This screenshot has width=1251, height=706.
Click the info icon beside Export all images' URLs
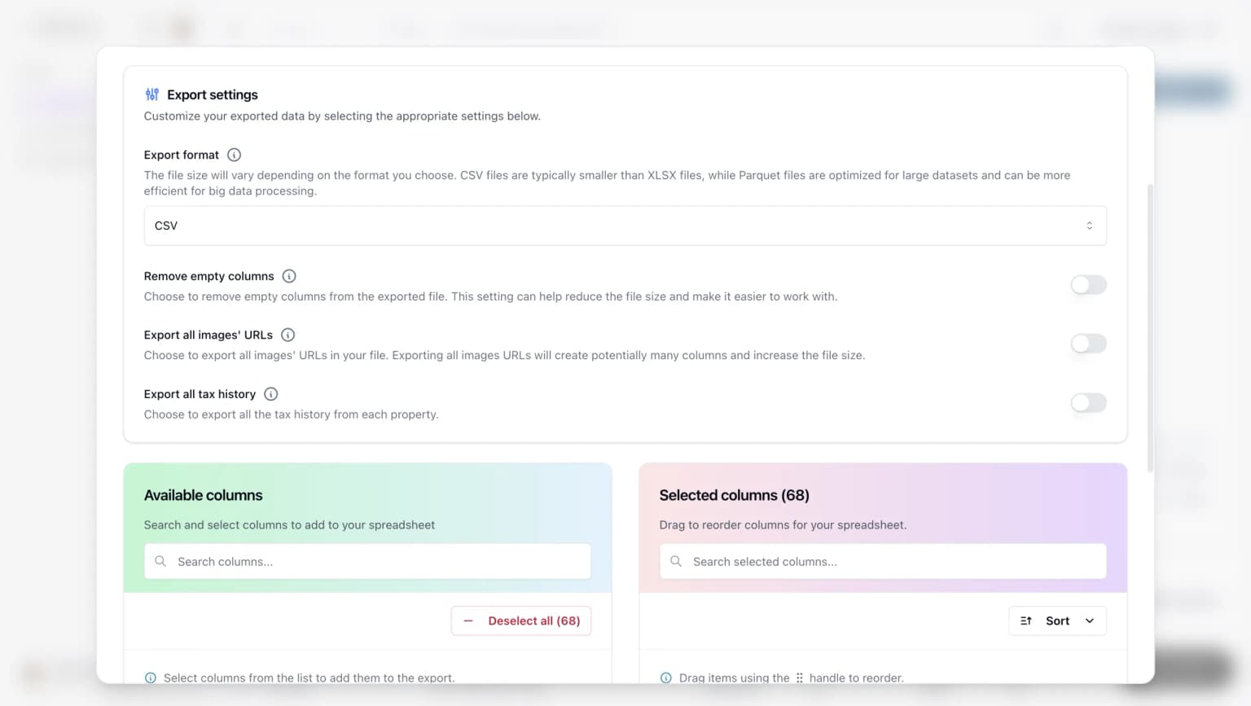(x=288, y=335)
